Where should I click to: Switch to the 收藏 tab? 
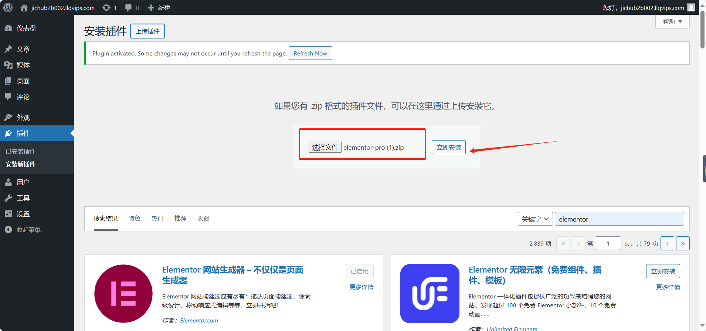203,219
